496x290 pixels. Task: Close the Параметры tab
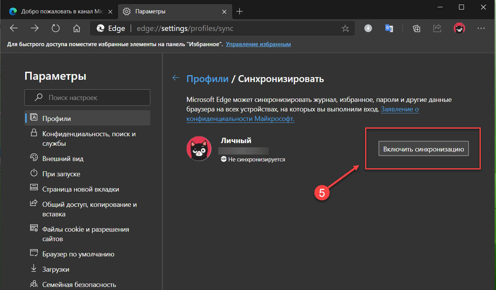click(x=224, y=11)
